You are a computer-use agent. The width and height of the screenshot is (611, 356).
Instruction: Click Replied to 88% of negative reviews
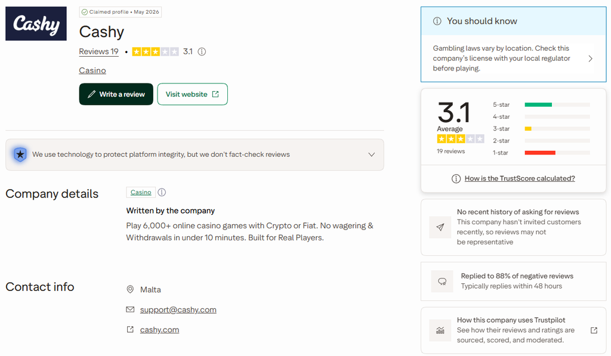pos(517,276)
